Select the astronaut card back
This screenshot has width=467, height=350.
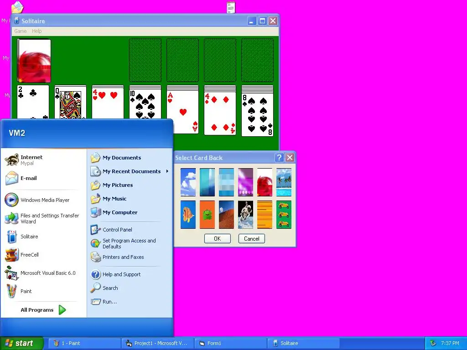[245, 215]
